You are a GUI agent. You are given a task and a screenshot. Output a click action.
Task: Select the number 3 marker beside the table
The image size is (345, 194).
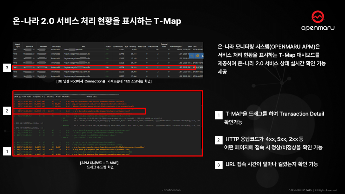[7, 68]
